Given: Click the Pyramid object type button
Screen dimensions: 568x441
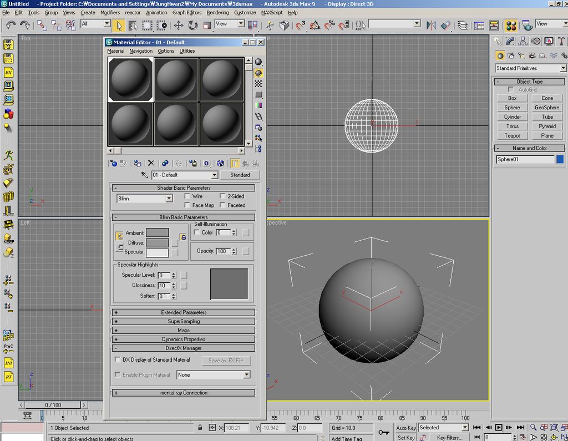Looking at the screenshot, I should tap(547, 126).
